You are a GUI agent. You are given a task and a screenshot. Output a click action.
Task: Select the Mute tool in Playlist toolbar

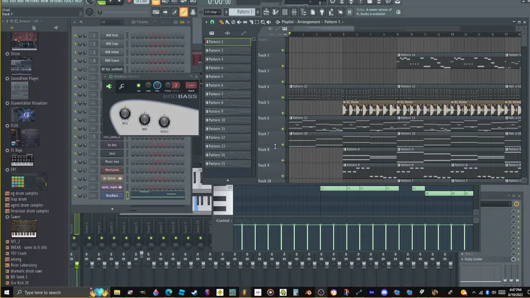(239, 22)
